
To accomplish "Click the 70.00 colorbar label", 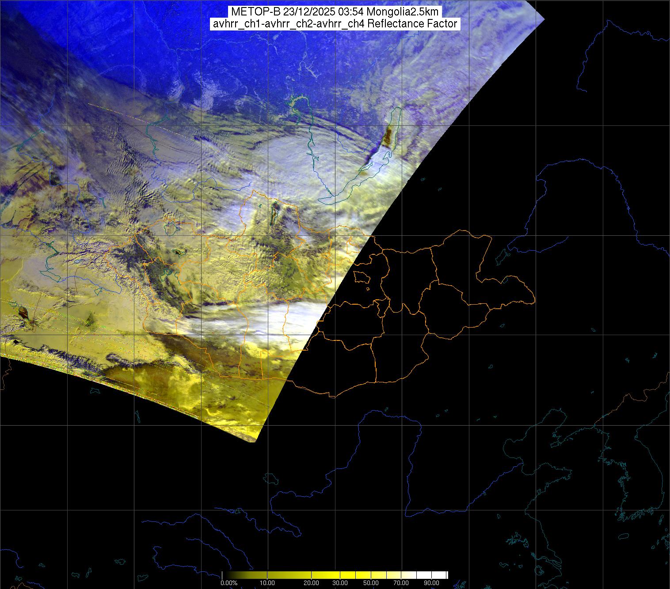I will (x=401, y=583).
